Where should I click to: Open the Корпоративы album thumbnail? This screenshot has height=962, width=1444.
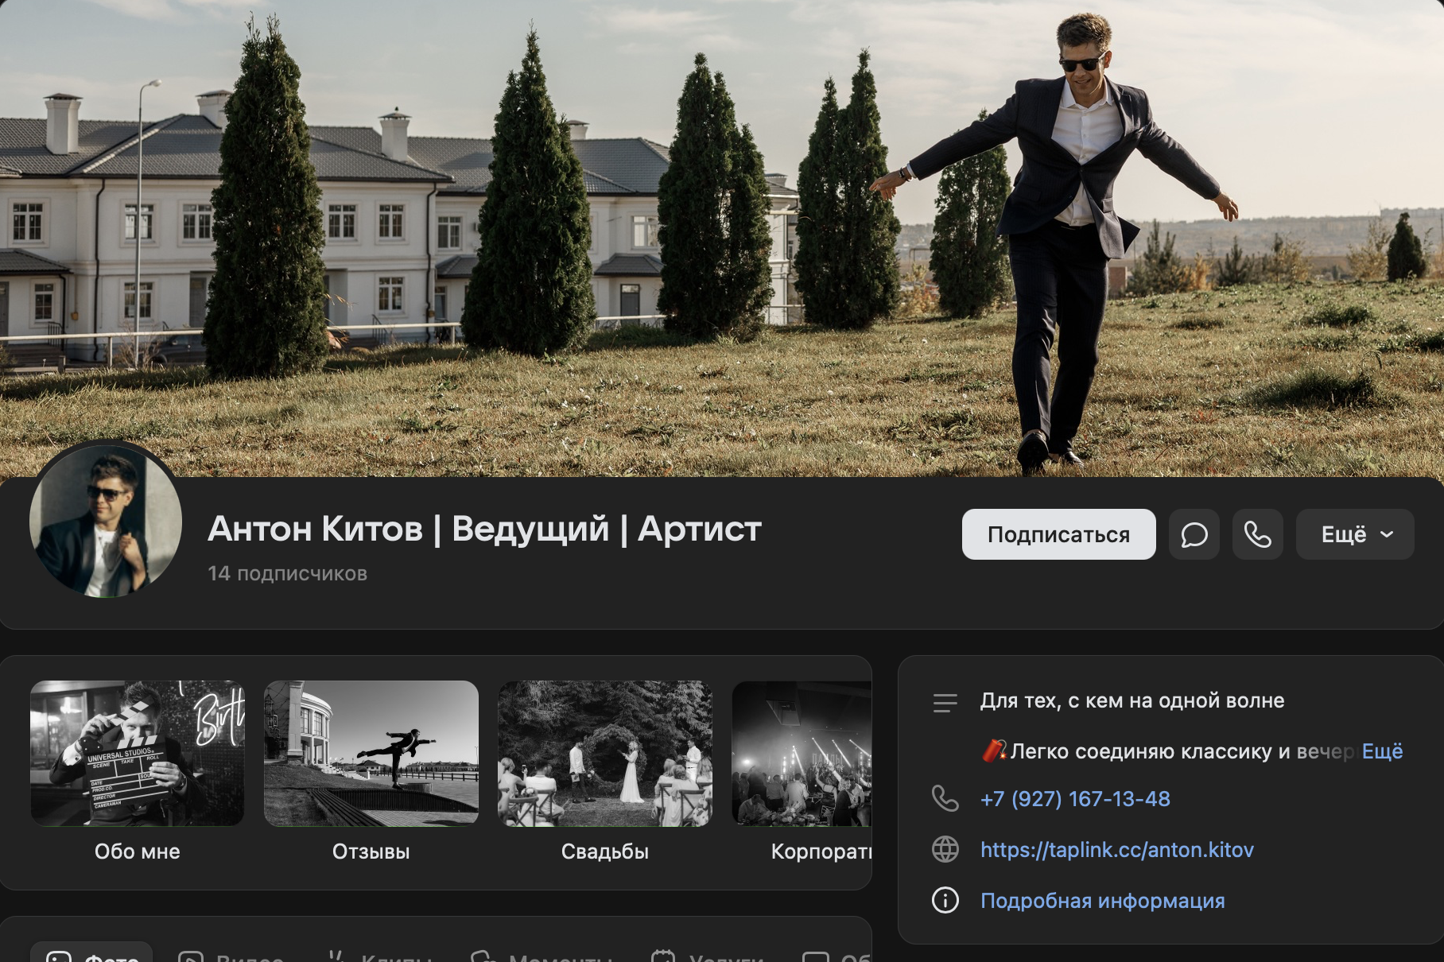point(802,753)
